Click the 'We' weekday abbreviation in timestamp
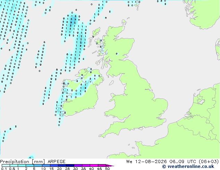This screenshot has width=220, height=170. coord(129,161)
